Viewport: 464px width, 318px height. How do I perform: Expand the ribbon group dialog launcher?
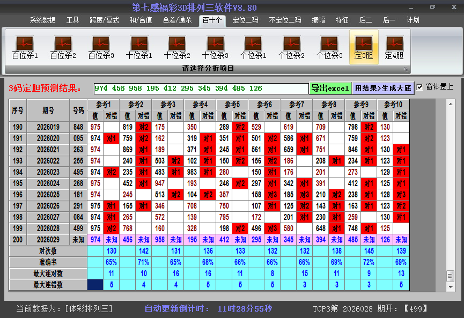pyautogui.click(x=406, y=69)
